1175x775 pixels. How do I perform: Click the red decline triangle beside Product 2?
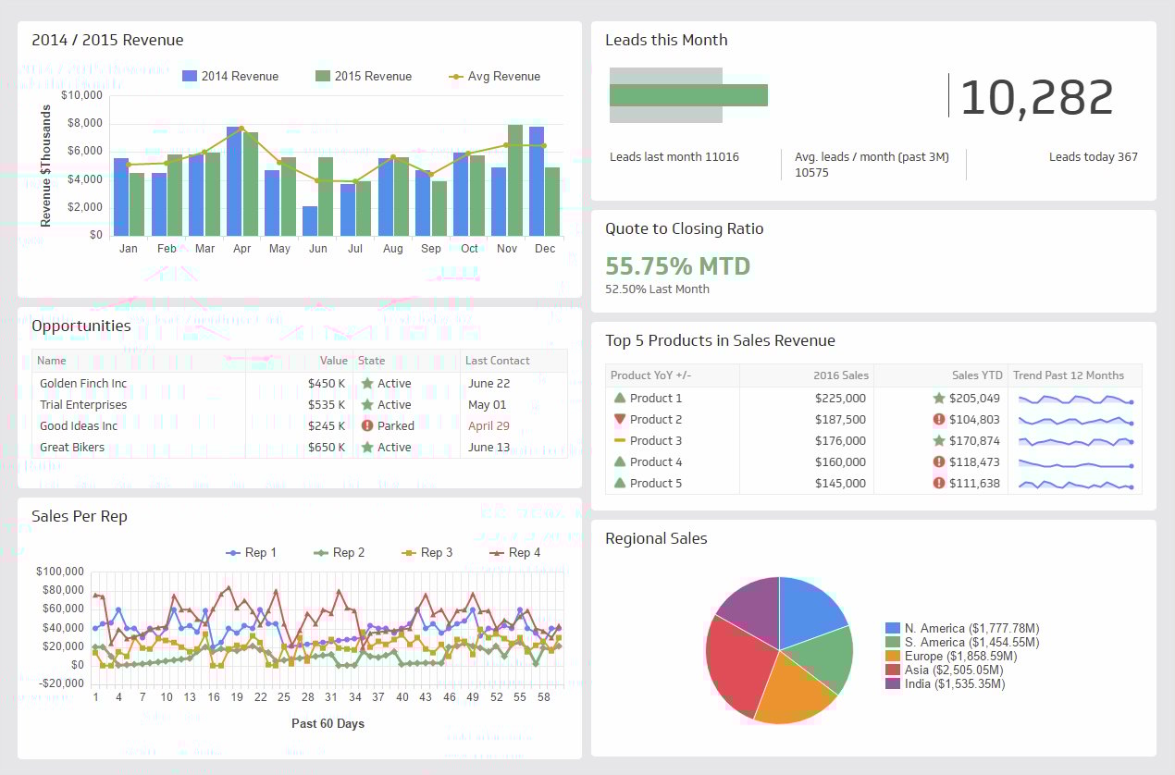point(619,419)
